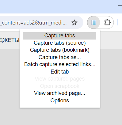Open the Capture tabs as... dialog
This screenshot has height=125, width=122.
pyautogui.click(x=59, y=57)
